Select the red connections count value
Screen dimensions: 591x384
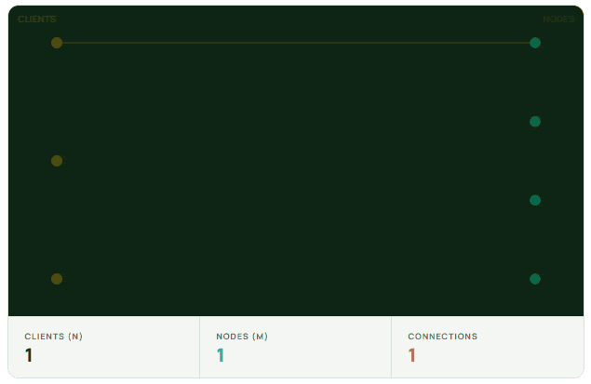point(412,355)
